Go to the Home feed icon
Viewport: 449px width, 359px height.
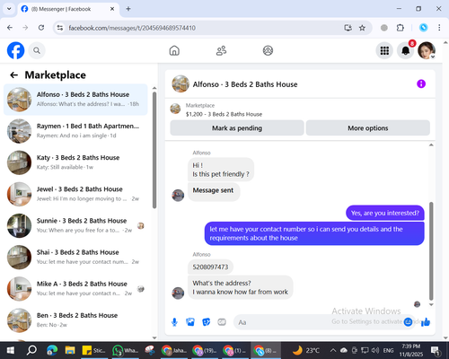tap(174, 50)
